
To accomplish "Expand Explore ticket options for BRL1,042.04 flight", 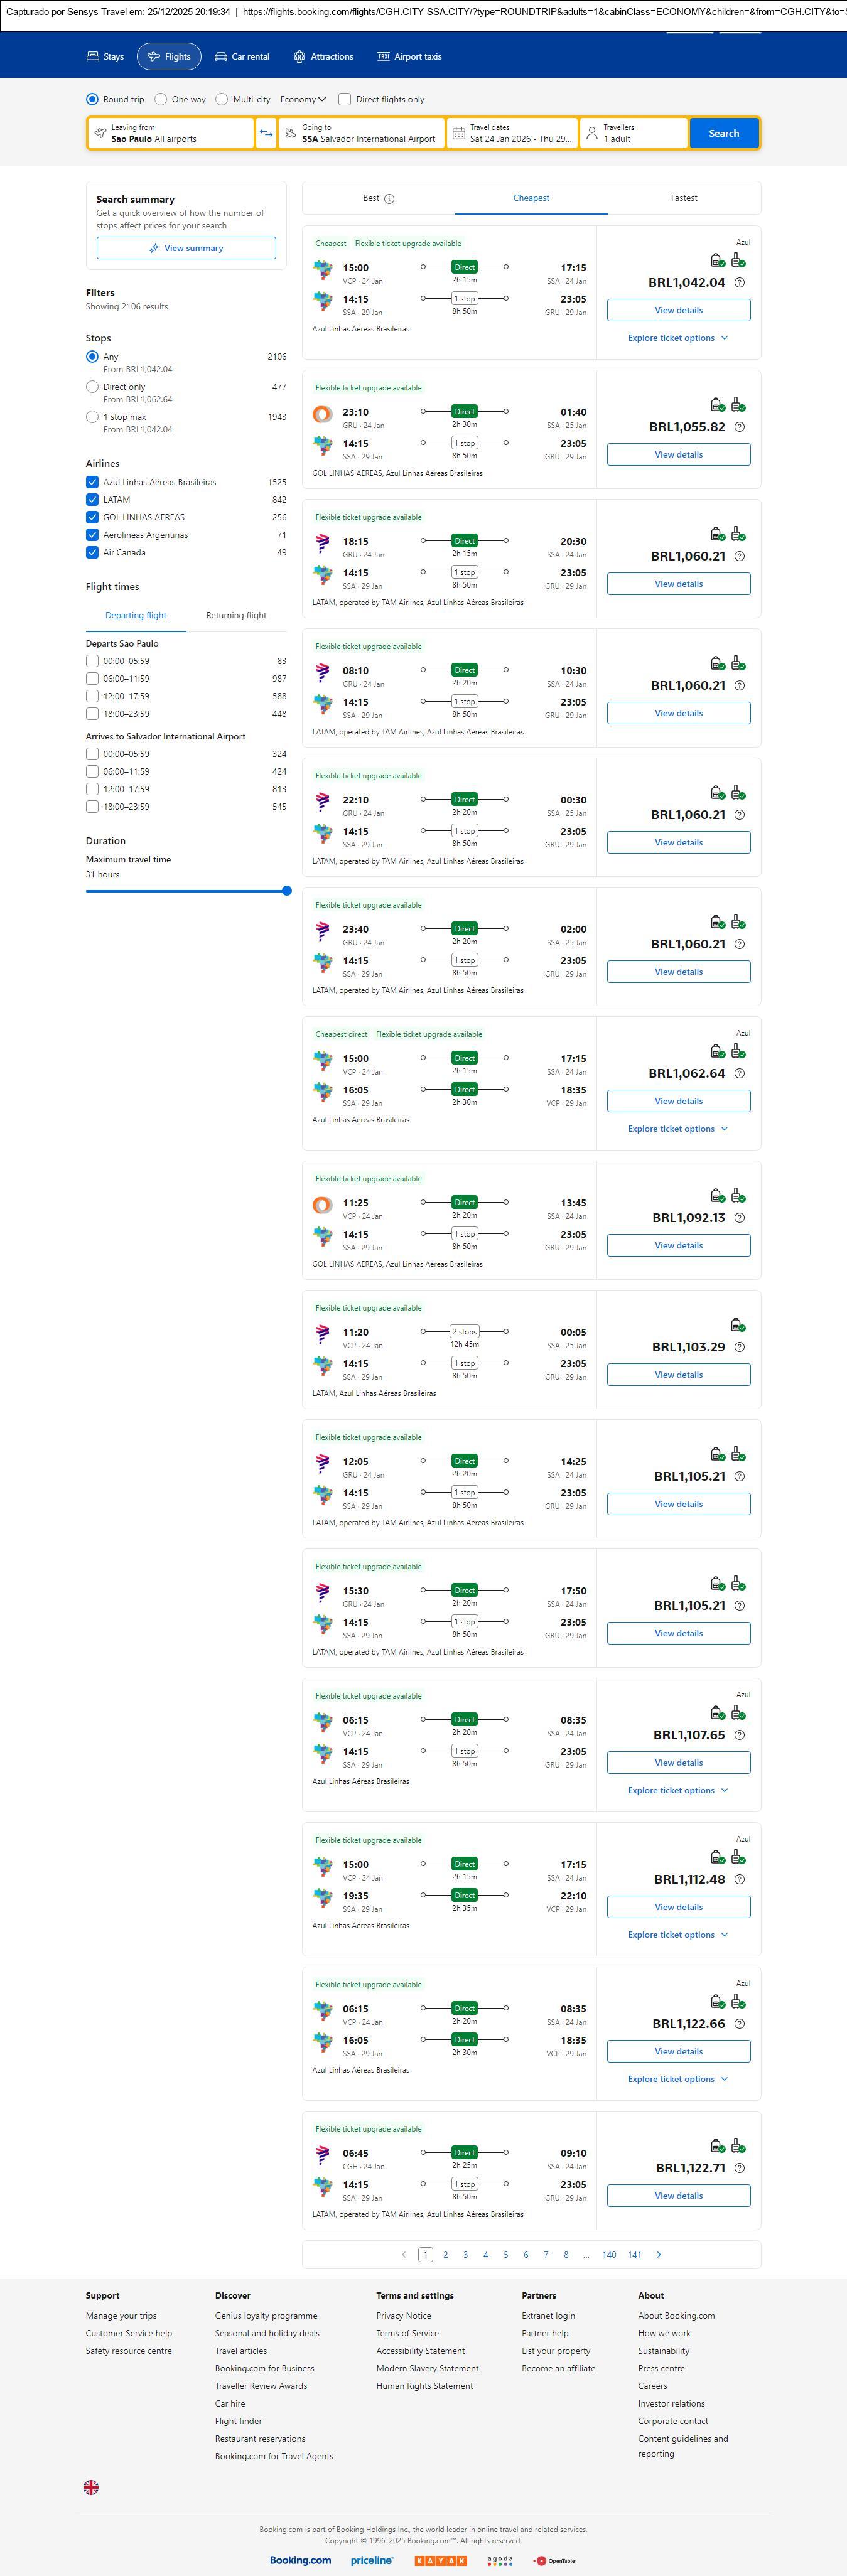I will [678, 338].
